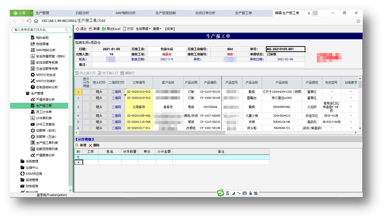Open 定额领用单列表 sidebar item
This screenshot has height=221, width=386.
point(44,149)
